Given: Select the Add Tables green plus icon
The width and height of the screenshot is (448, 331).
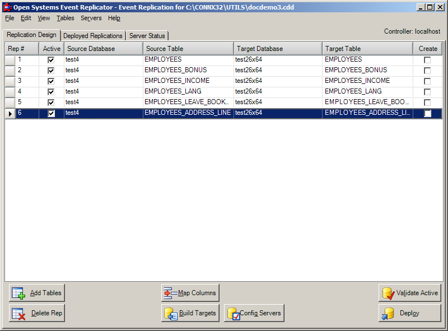Looking at the screenshot, I should click(18, 292).
